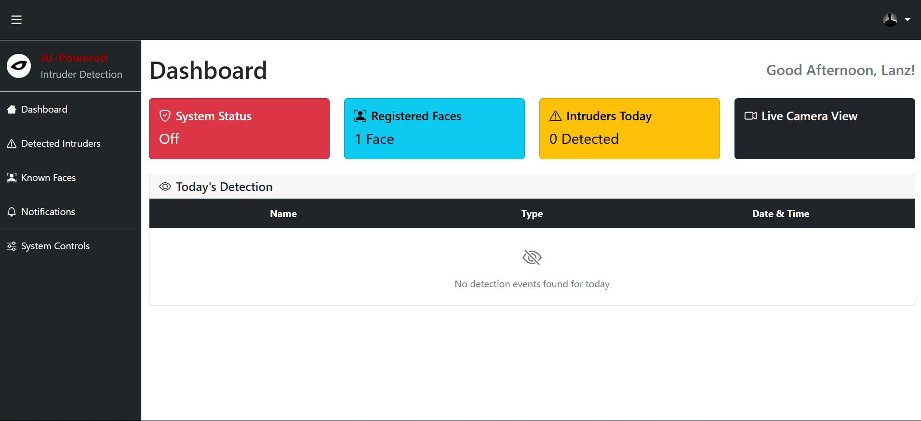
Task: Click the crossed-out eye empty-state icon
Action: pyautogui.click(x=532, y=257)
